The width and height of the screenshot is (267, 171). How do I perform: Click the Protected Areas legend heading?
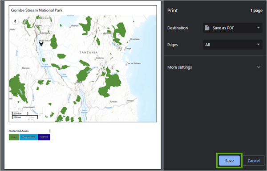[x=19, y=131]
